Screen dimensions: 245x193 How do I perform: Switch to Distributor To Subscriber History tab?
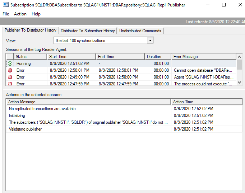coord(88,31)
